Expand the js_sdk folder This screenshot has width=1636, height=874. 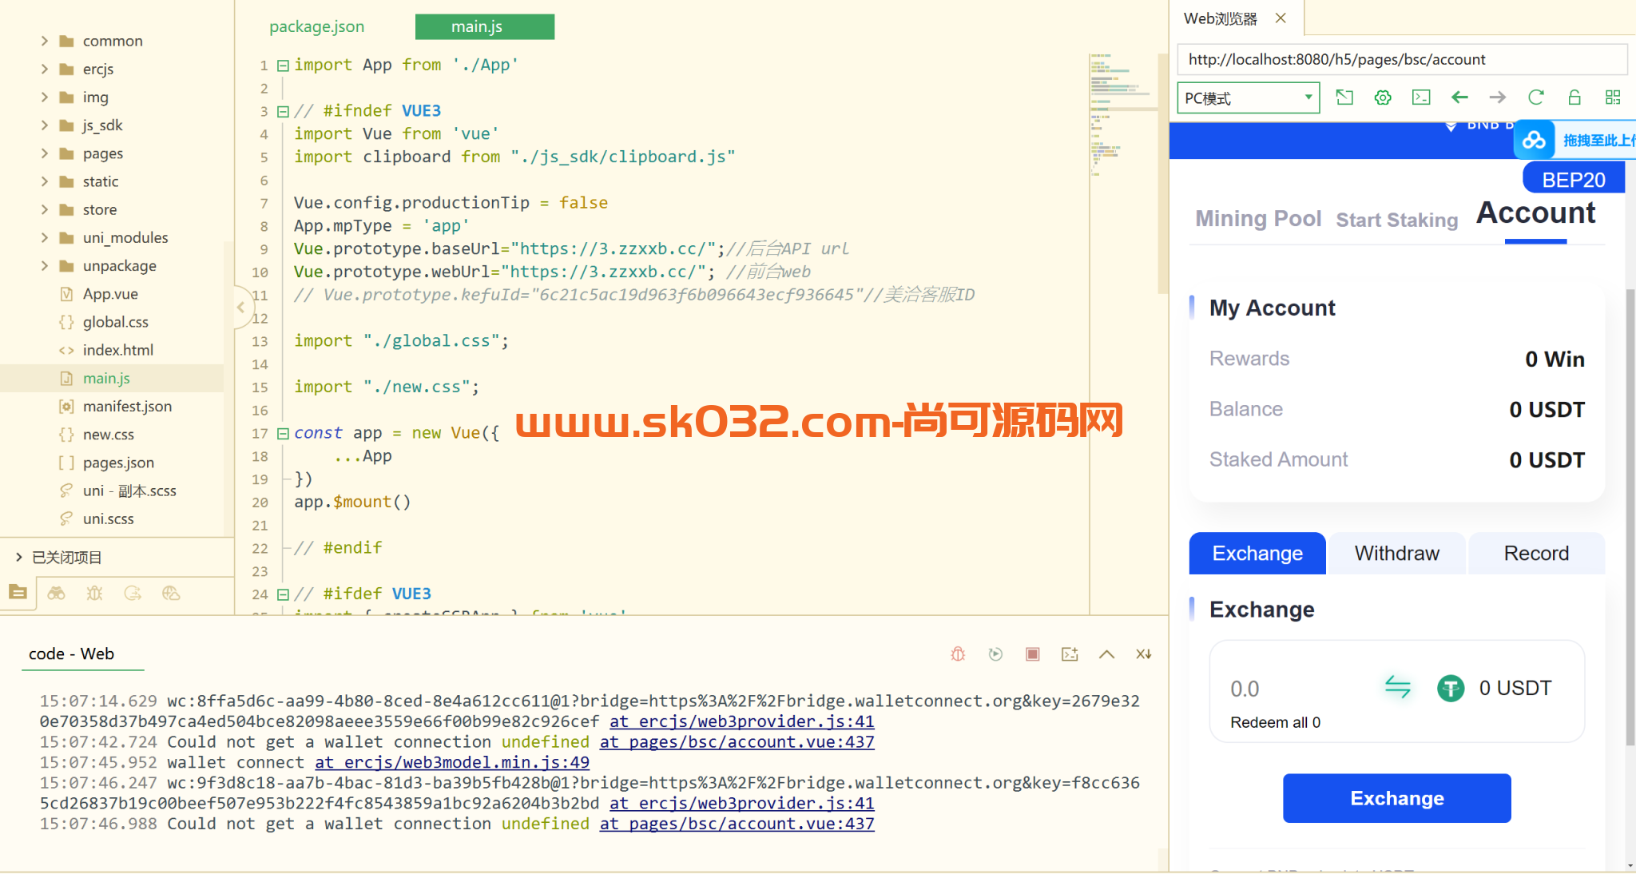(x=45, y=125)
